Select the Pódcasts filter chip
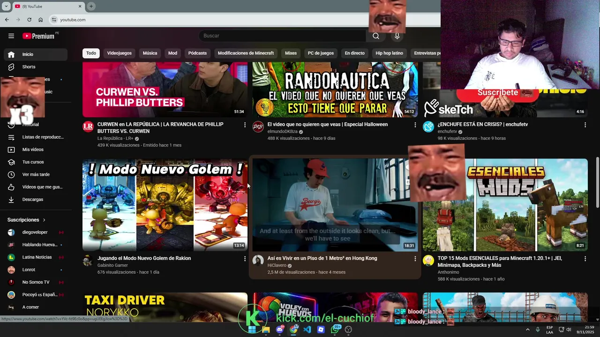Screen dimensions: 600x337 coord(197,53)
